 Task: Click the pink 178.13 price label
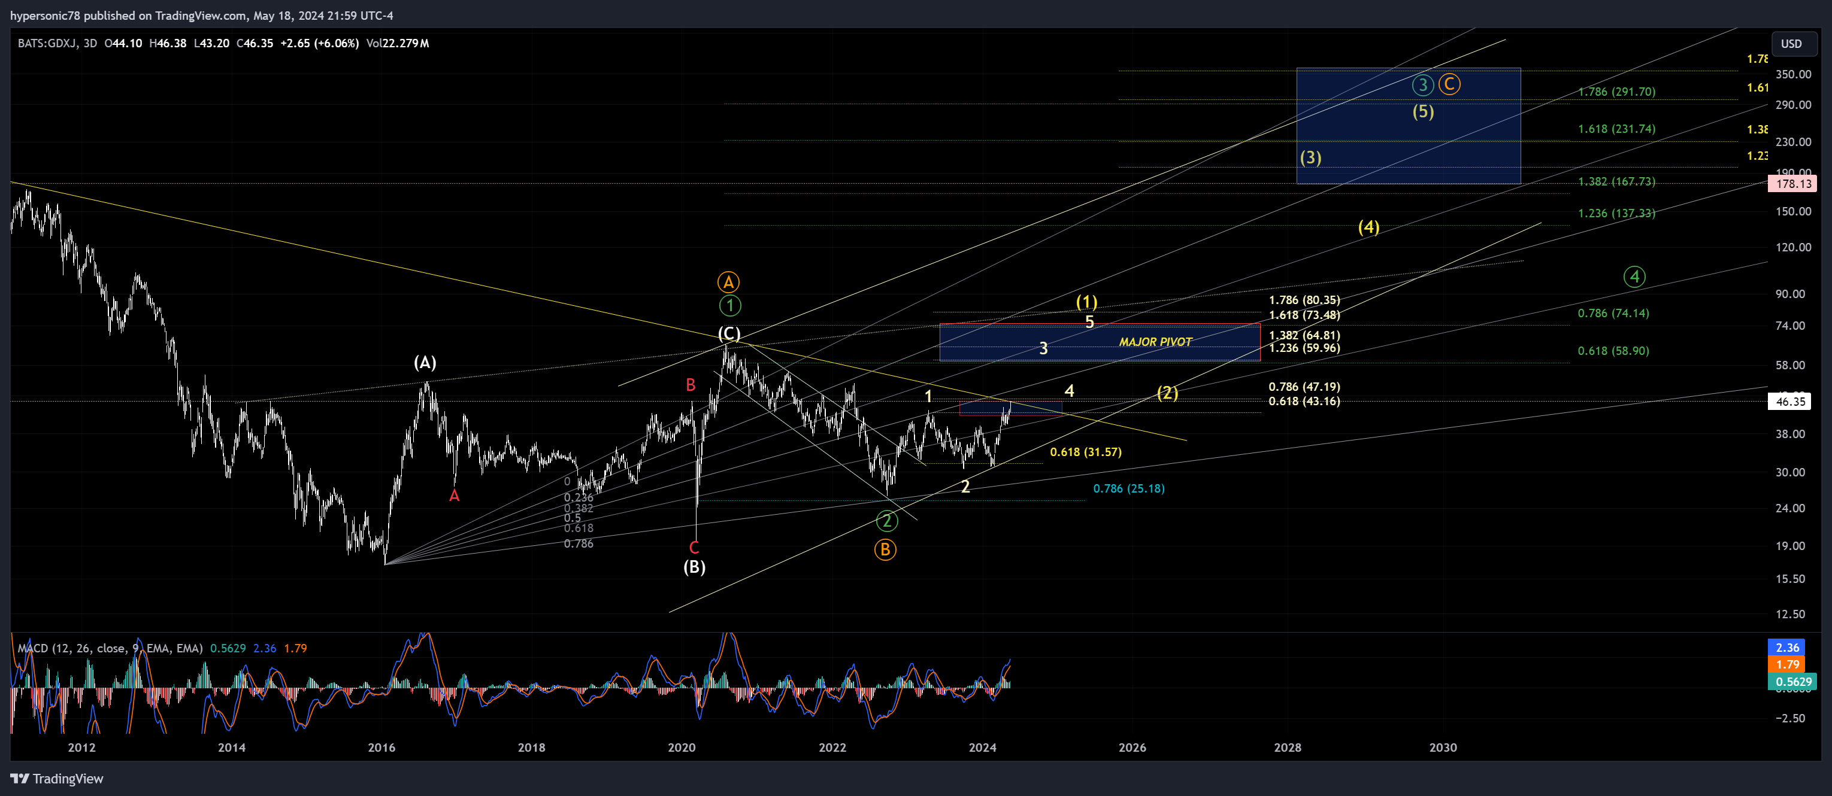[x=1793, y=184]
